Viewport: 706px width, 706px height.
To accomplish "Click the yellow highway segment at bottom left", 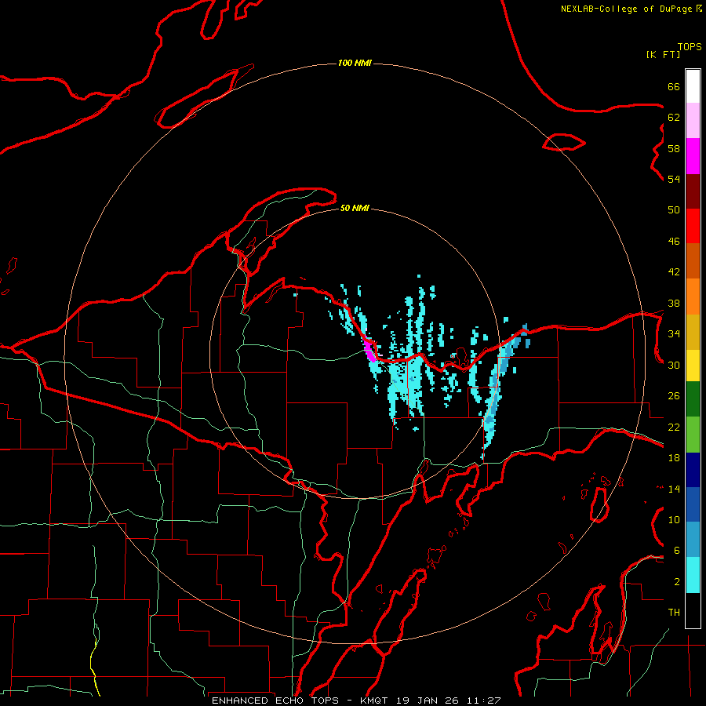I will (x=95, y=666).
